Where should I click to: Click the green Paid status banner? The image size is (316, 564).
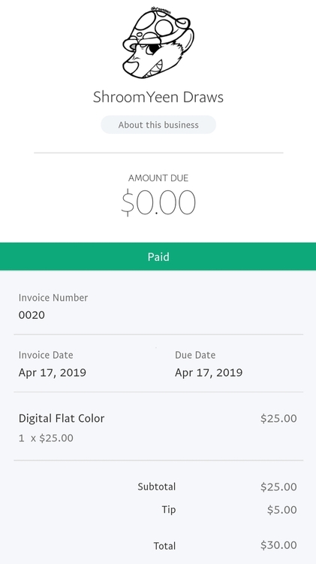click(158, 256)
